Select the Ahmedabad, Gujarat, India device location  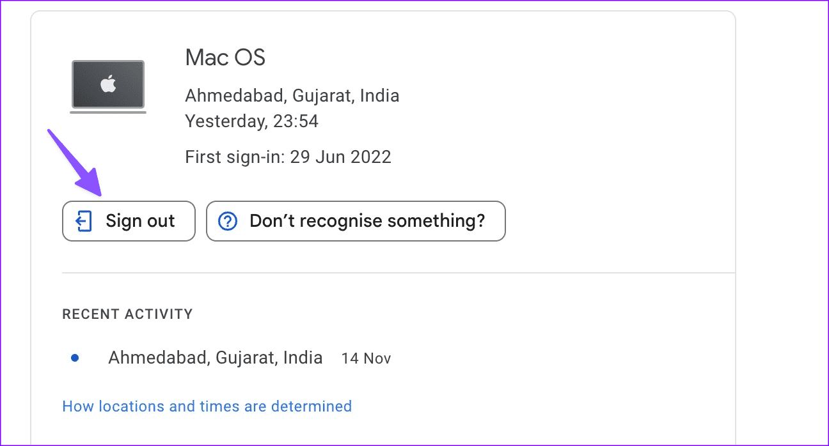(292, 96)
